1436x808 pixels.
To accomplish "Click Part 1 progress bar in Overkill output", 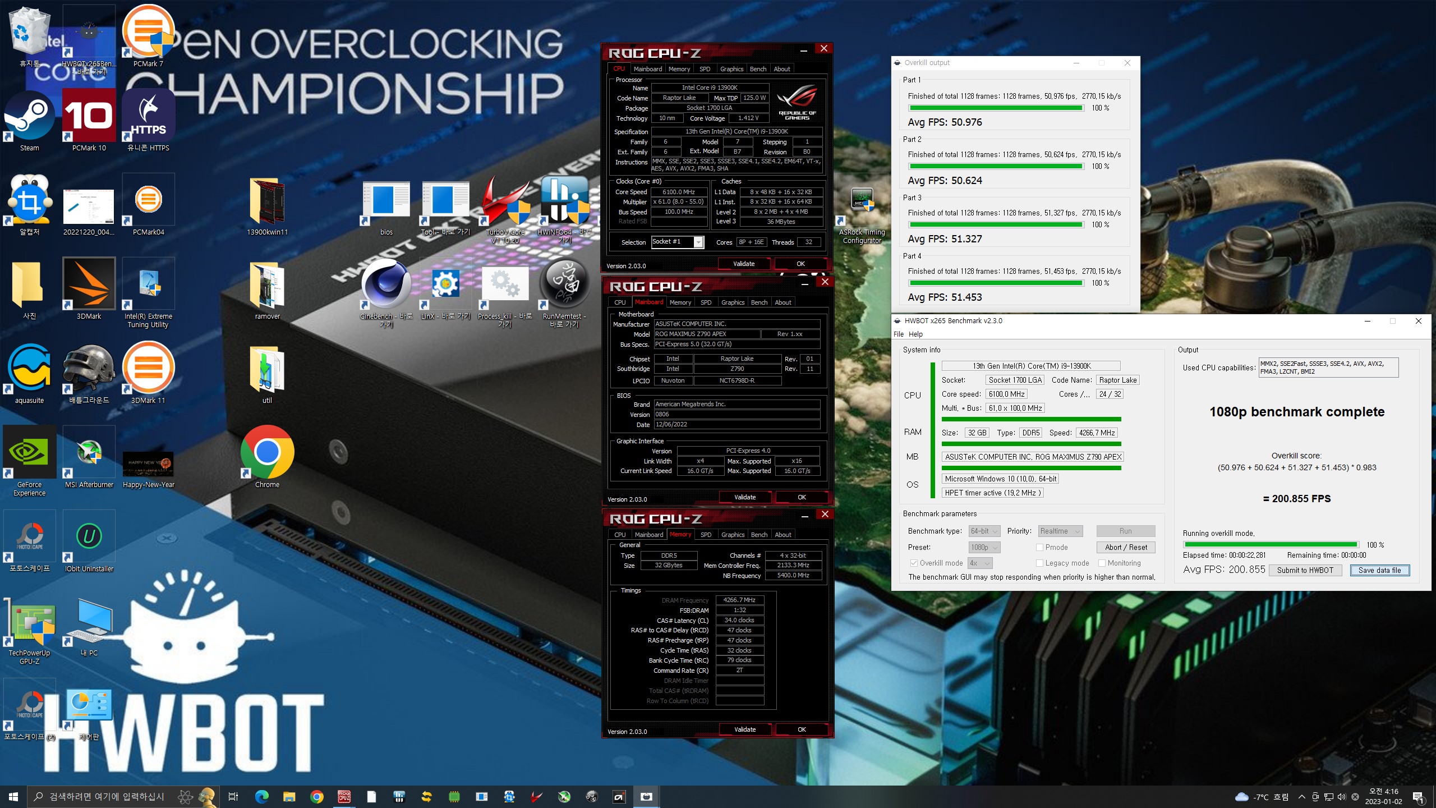I will [996, 108].
